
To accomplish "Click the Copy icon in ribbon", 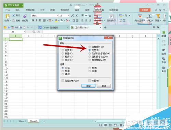I will coord(14,20).
